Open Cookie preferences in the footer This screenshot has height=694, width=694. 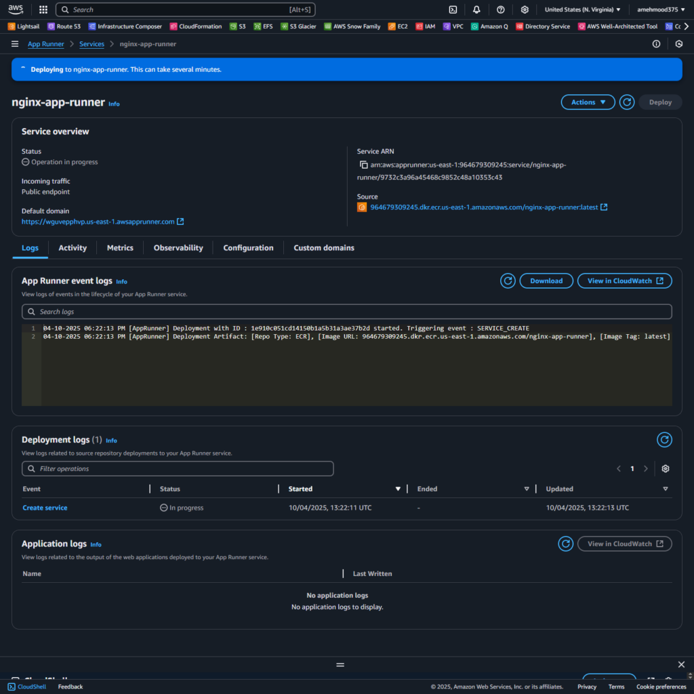coord(661,687)
